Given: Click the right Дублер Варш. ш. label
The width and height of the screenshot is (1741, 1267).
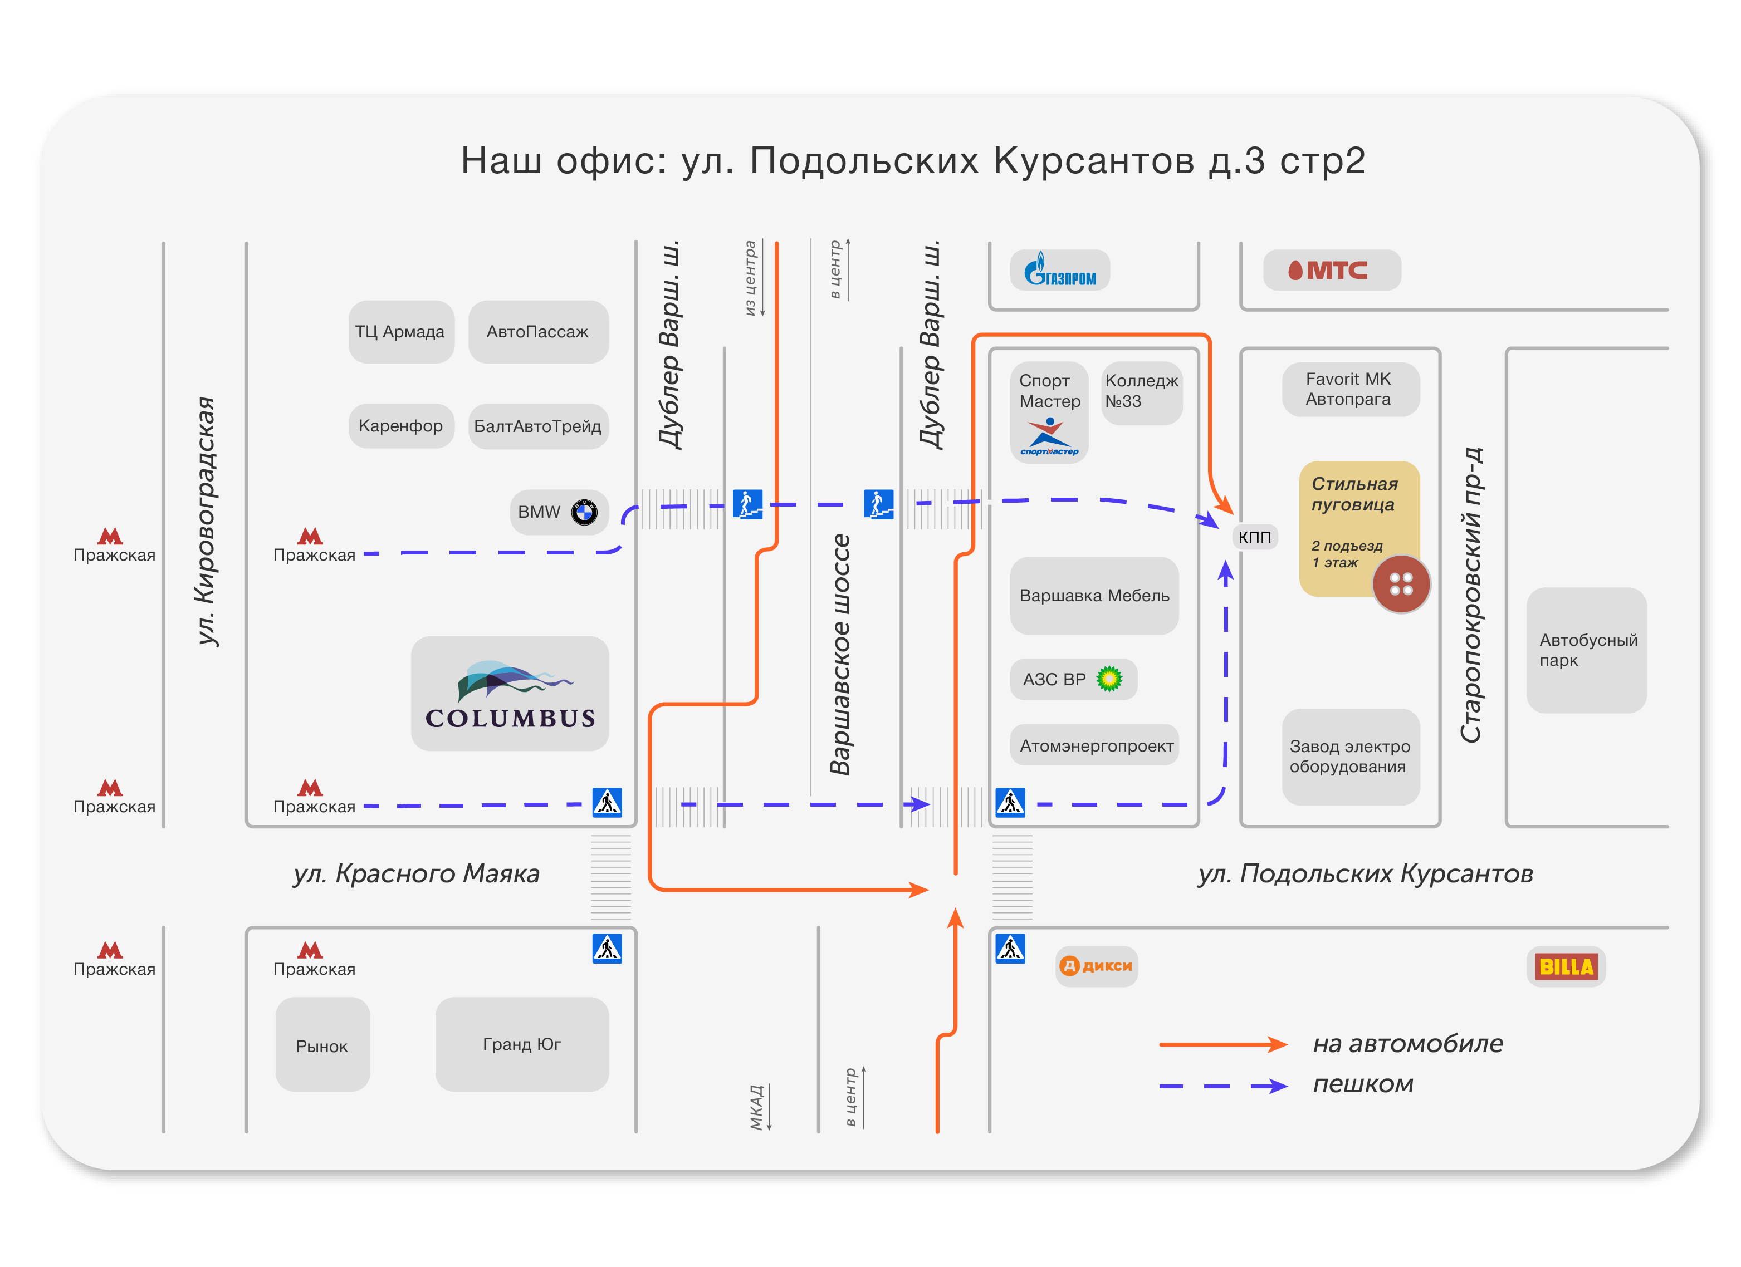Looking at the screenshot, I should [x=931, y=345].
